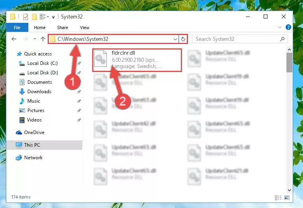Open the recent locations dropdown arrow

(35, 39)
